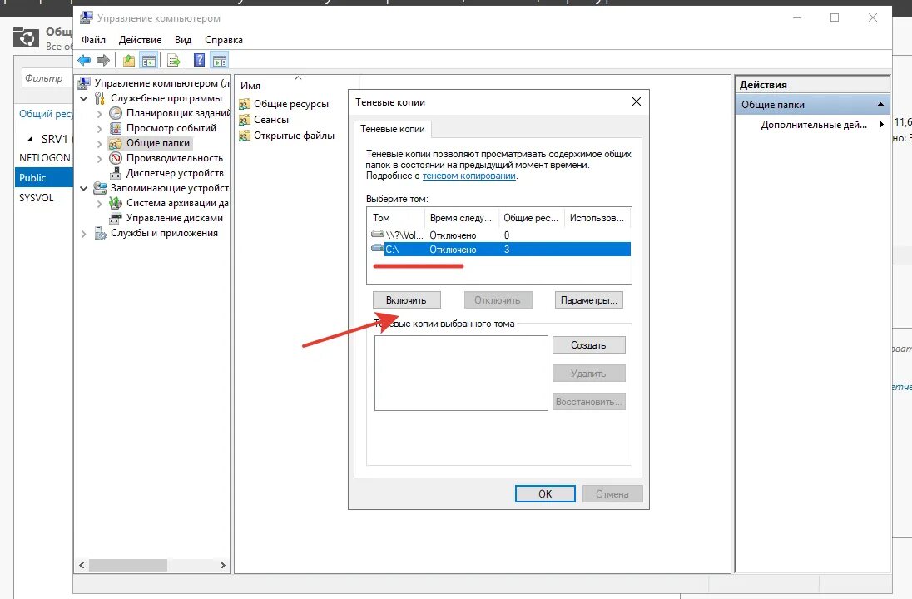Image resolution: width=912 pixels, height=599 pixels.
Task: Click Включить to enable shadow copies
Action: [x=406, y=300]
